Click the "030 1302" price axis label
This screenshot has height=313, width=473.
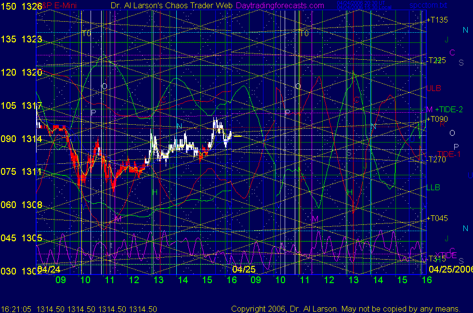tap(21, 271)
